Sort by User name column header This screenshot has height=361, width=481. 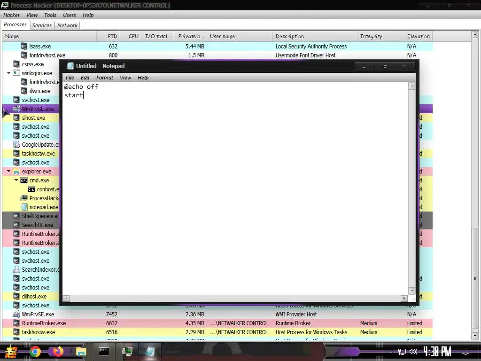[240, 36]
